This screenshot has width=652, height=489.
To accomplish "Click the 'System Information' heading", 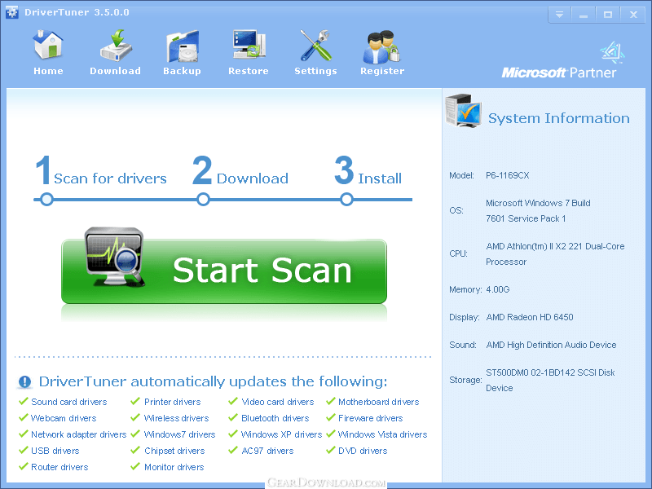I will [559, 118].
